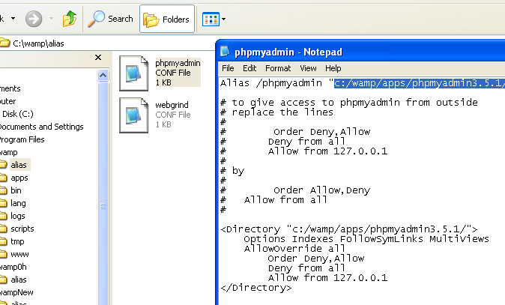505x305 pixels.
Task: Click the folder tree scroll up arrow
Action: pyautogui.click(x=103, y=76)
